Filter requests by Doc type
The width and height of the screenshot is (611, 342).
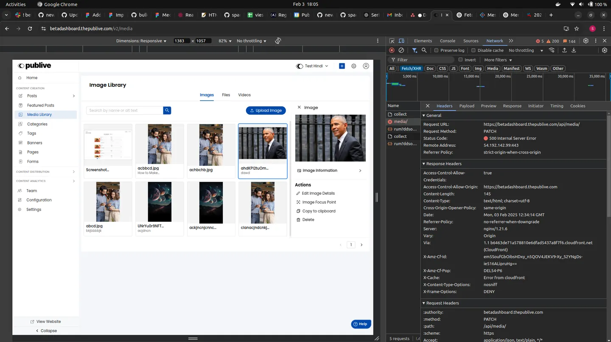coord(430,69)
